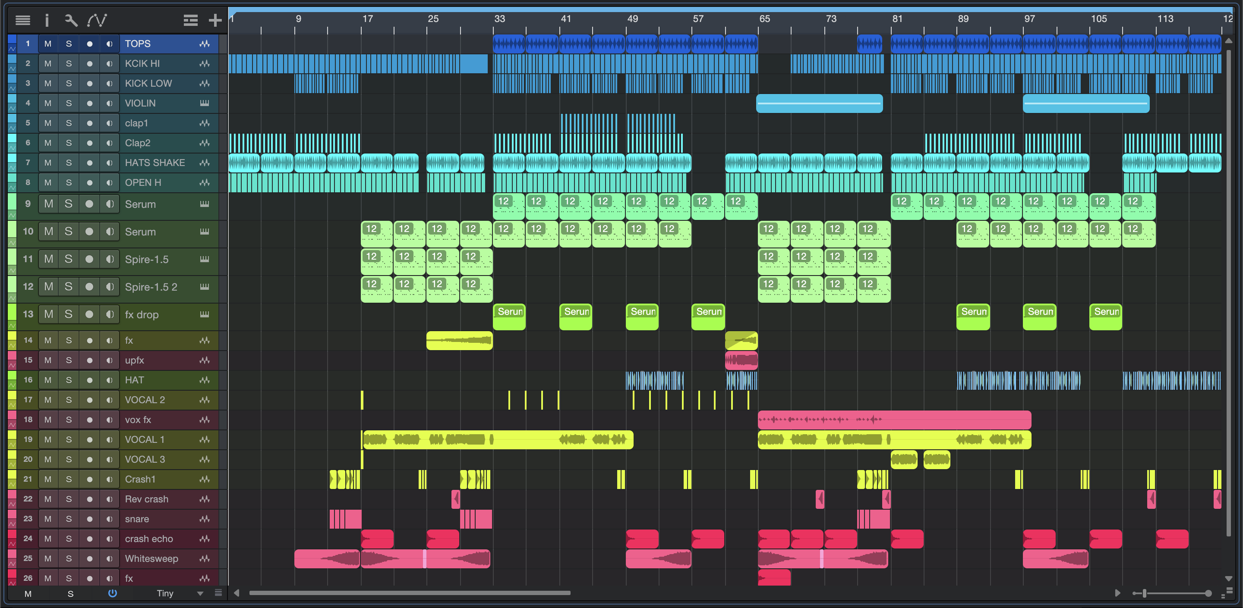Viewport: 1243px width, 608px height.
Task: Record-arm the Crash1 track
Action: click(89, 479)
